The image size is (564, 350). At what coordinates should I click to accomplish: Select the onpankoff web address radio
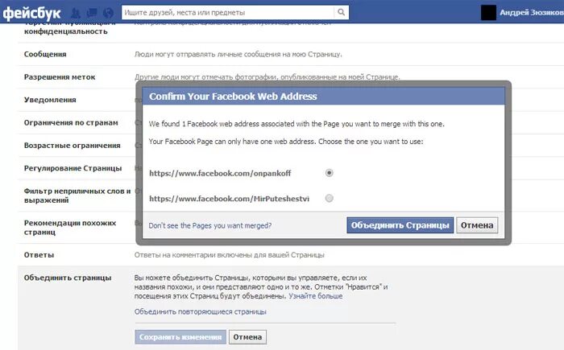coord(329,173)
